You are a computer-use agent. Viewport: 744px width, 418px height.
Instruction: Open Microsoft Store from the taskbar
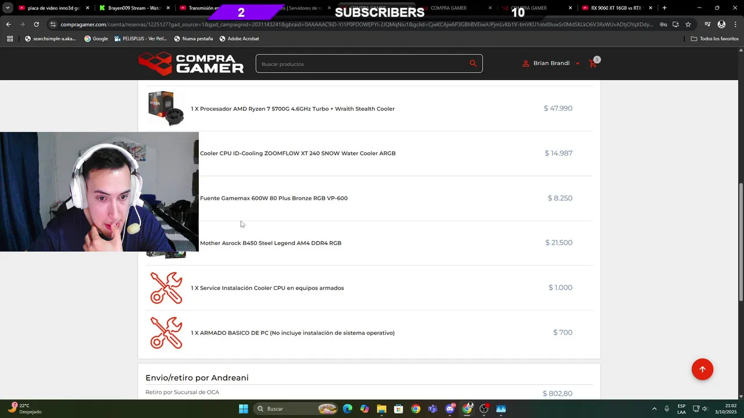tap(399, 409)
